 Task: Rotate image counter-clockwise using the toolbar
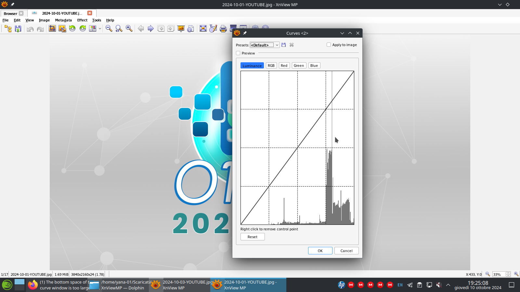(72, 29)
